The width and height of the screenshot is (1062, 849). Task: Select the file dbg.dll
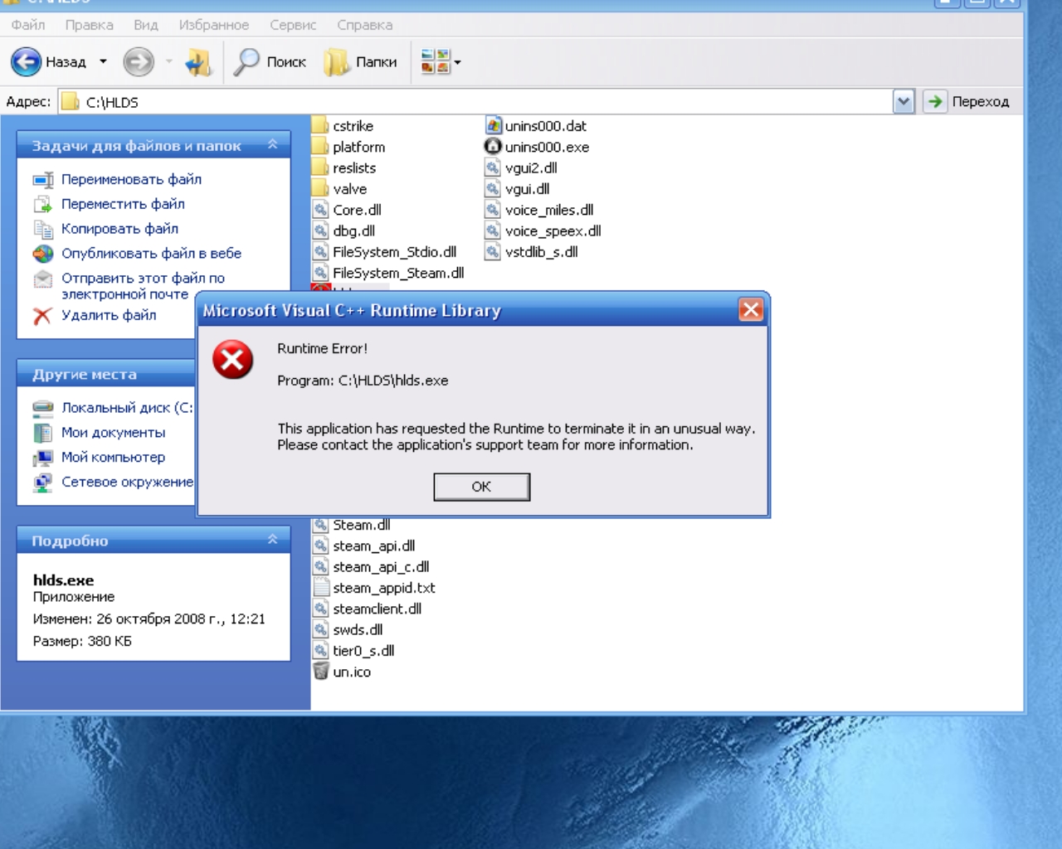pyautogui.click(x=344, y=230)
